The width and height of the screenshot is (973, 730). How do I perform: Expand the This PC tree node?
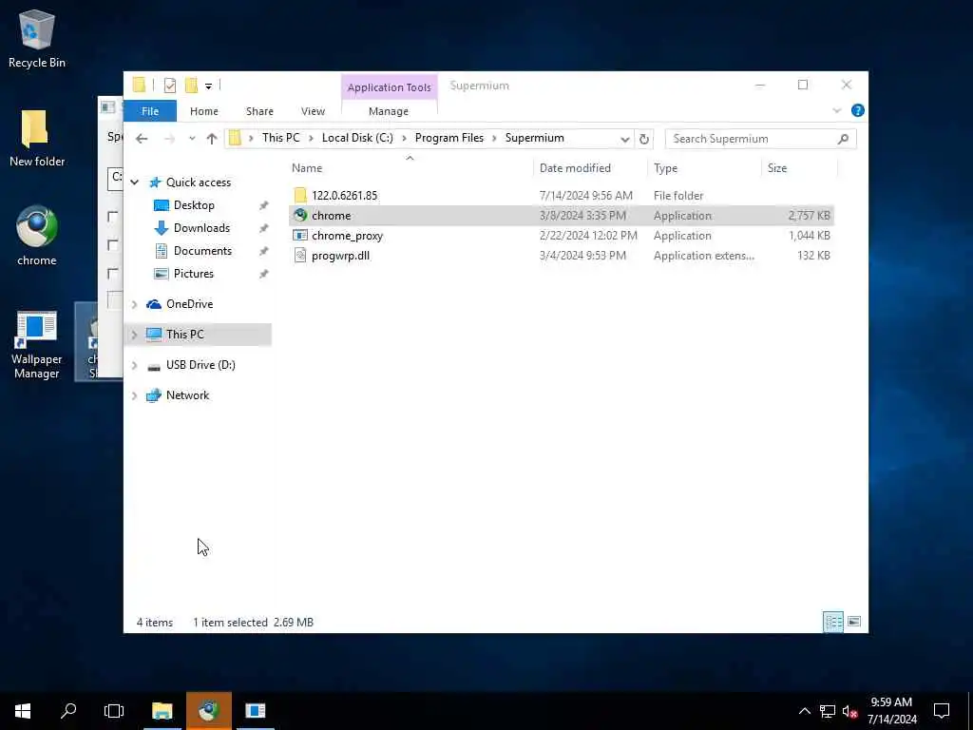point(135,335)
